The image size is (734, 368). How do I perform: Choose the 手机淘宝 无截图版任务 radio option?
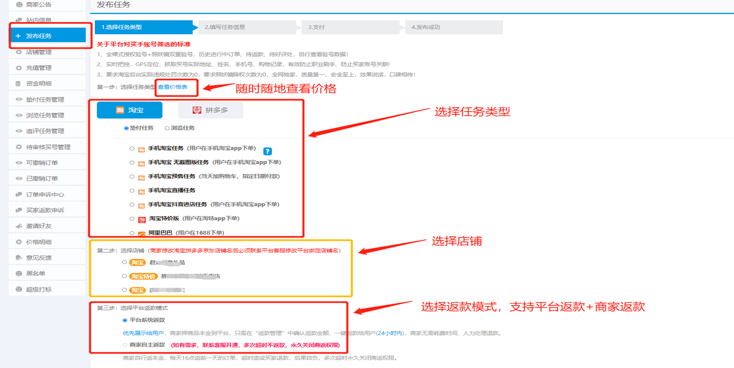tap(132, 163)
